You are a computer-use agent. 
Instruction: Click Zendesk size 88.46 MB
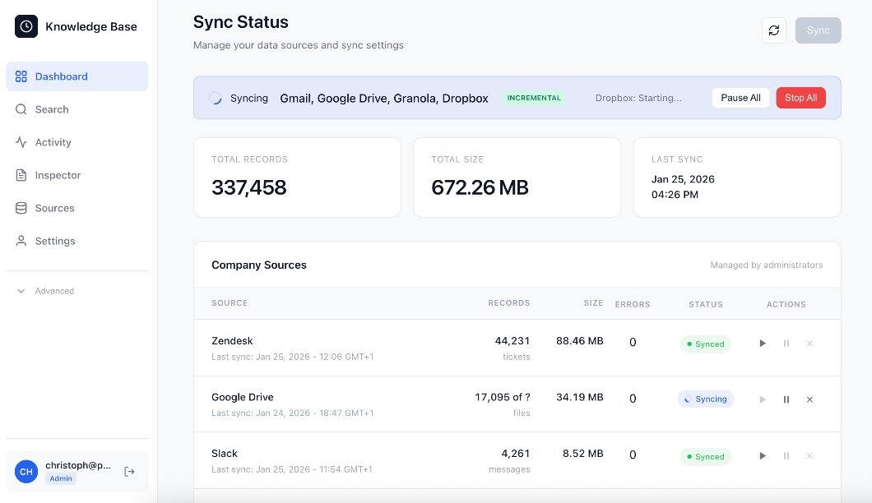point(579,341)
